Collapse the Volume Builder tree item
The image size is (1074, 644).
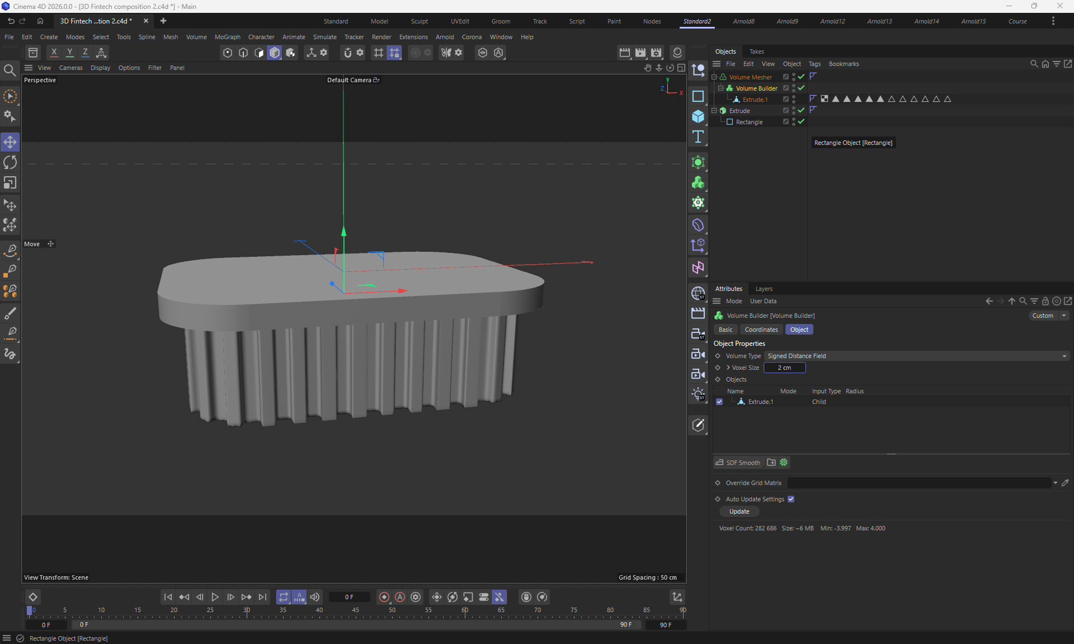(x=721, y=88)
